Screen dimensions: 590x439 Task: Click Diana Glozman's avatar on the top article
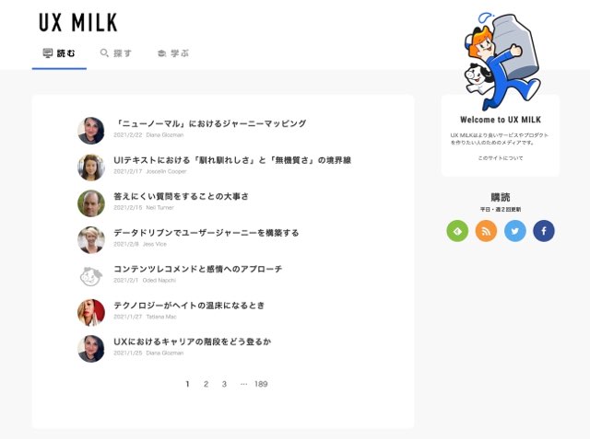point(91,131)
